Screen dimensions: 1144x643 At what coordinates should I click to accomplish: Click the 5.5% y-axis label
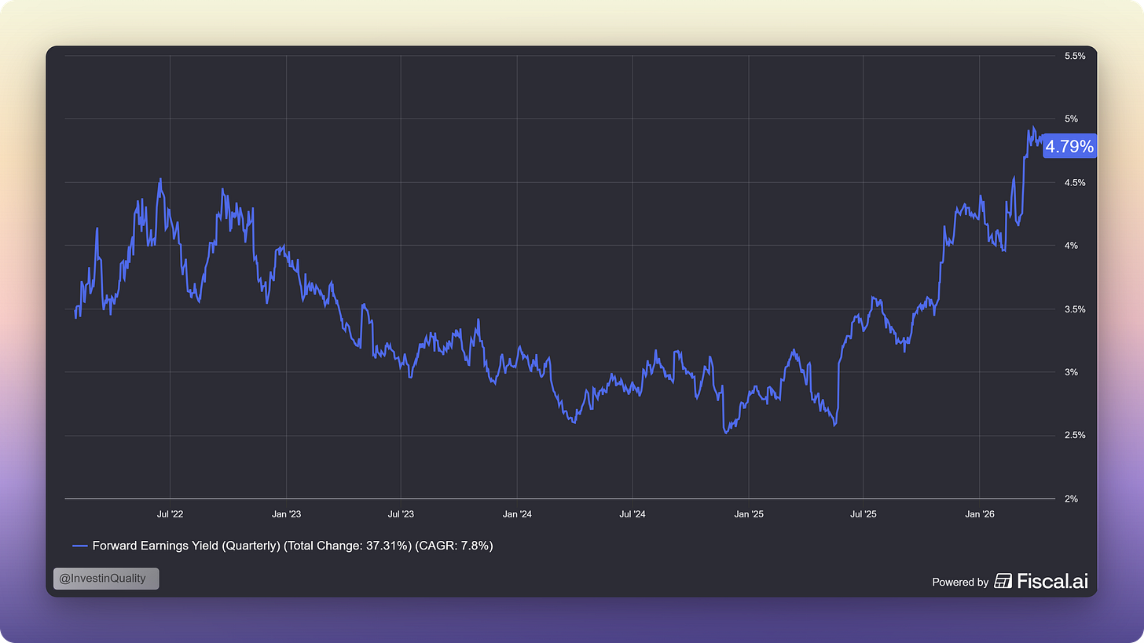[x=1074, y=56]
